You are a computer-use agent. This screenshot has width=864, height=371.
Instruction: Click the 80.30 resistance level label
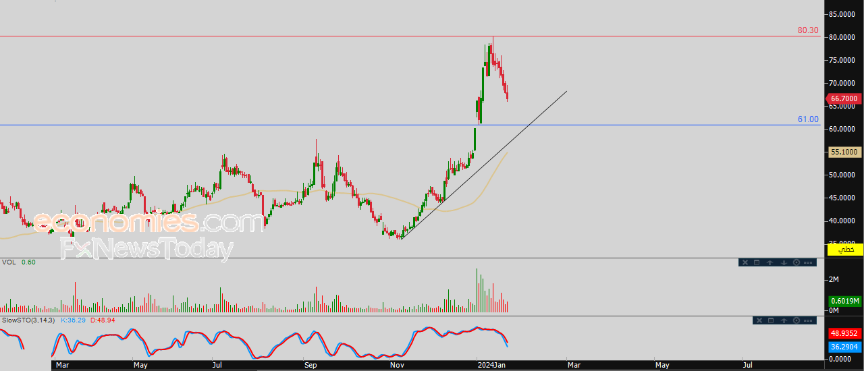pos(808,30)
